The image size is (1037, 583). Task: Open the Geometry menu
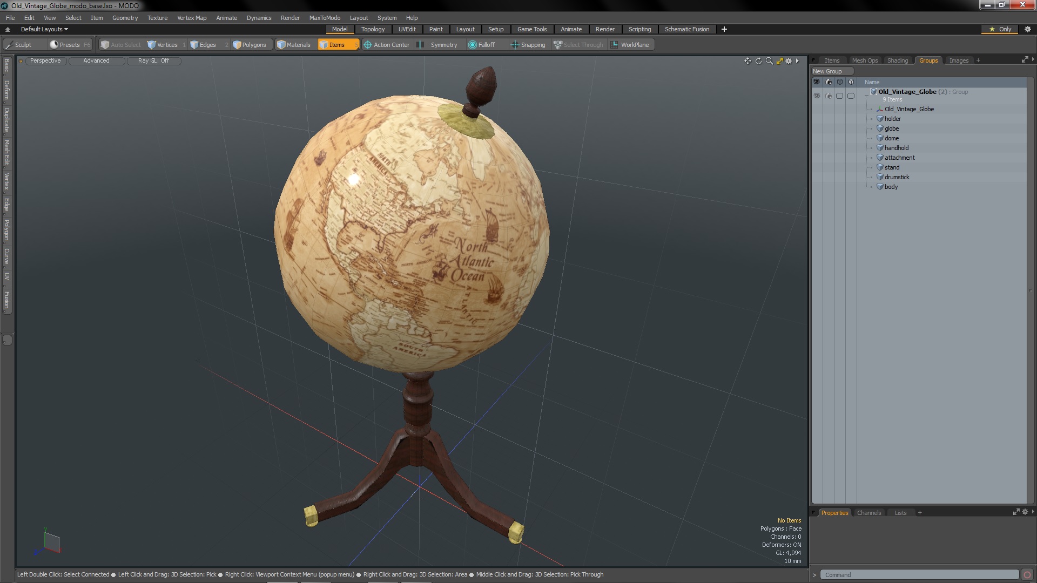(124, 17)
